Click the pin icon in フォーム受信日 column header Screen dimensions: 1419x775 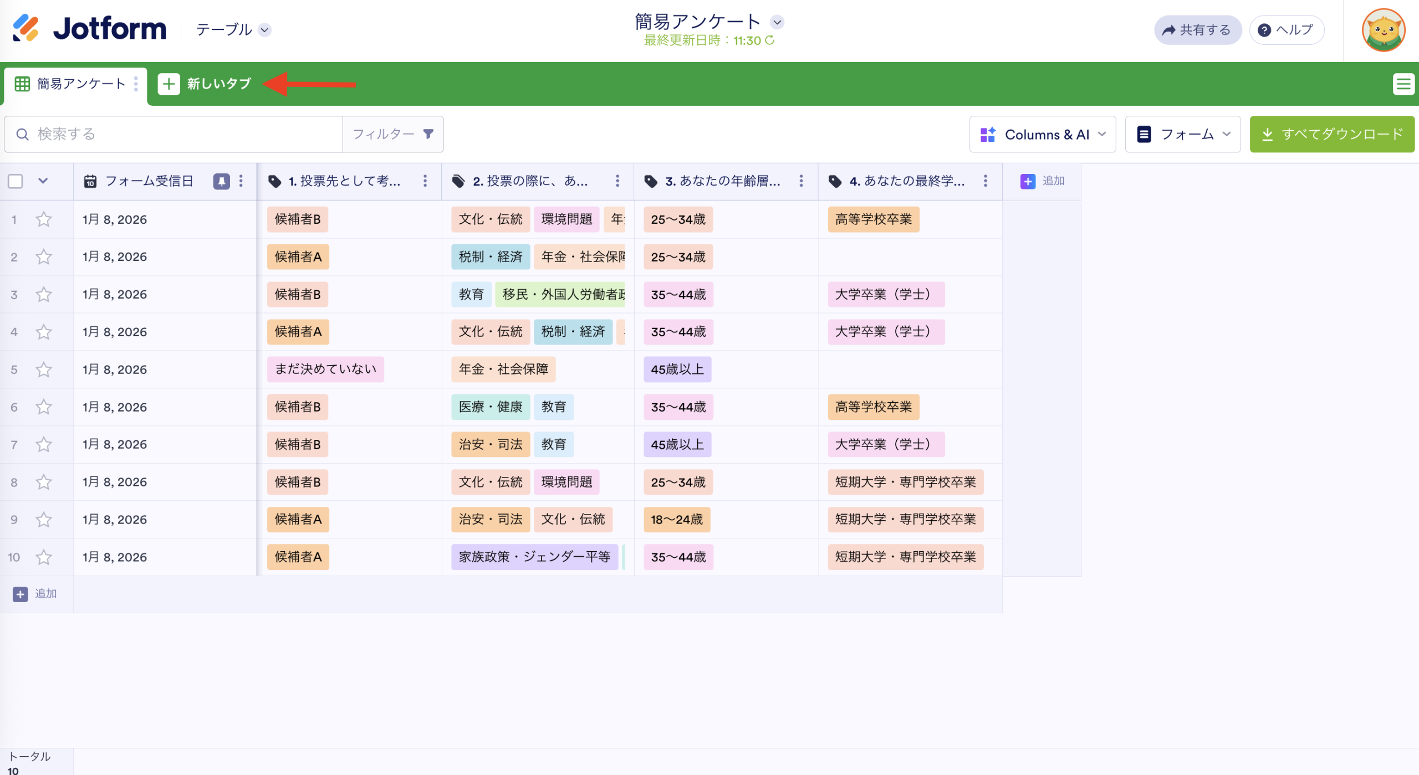click(x=221, y=181)
